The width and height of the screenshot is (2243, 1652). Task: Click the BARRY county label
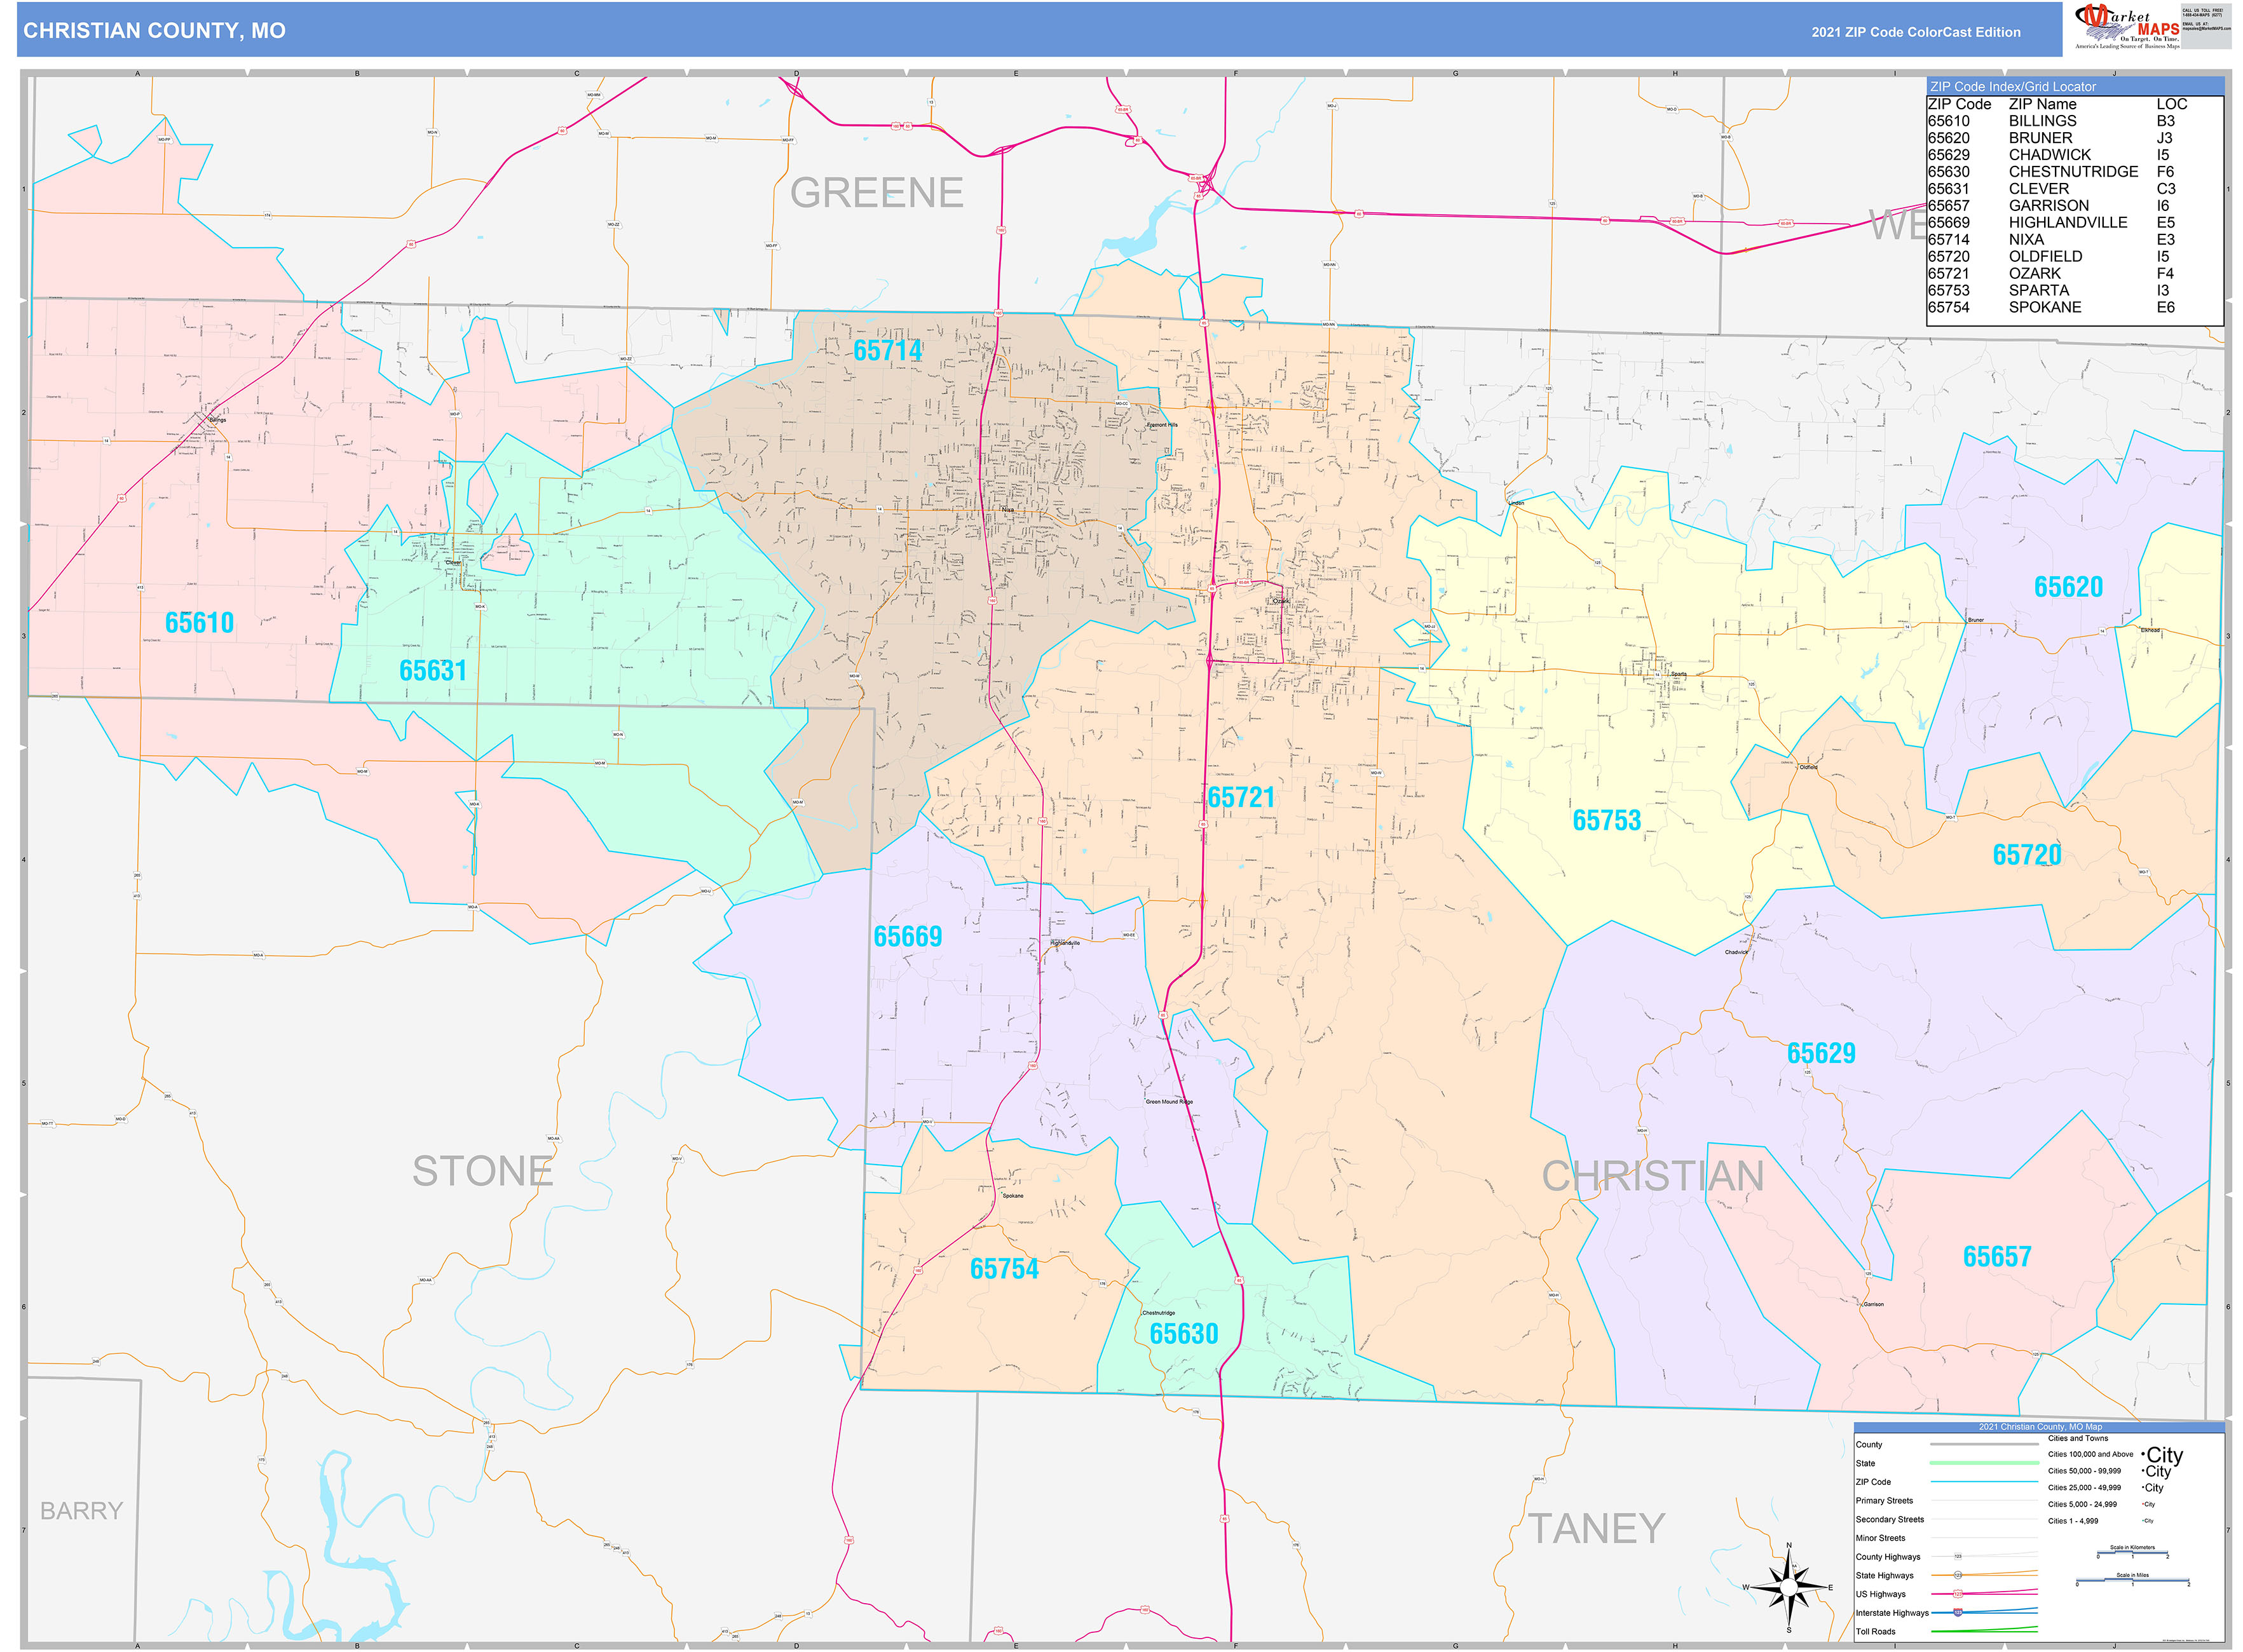[81, 1511]
